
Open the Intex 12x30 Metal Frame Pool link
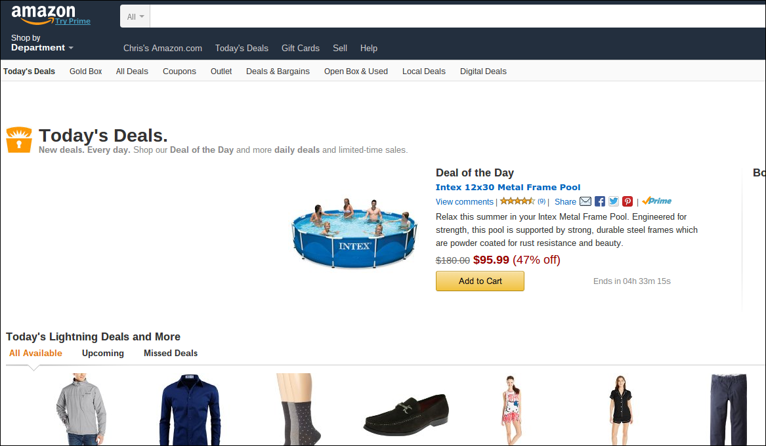click(x=508, y=188)
